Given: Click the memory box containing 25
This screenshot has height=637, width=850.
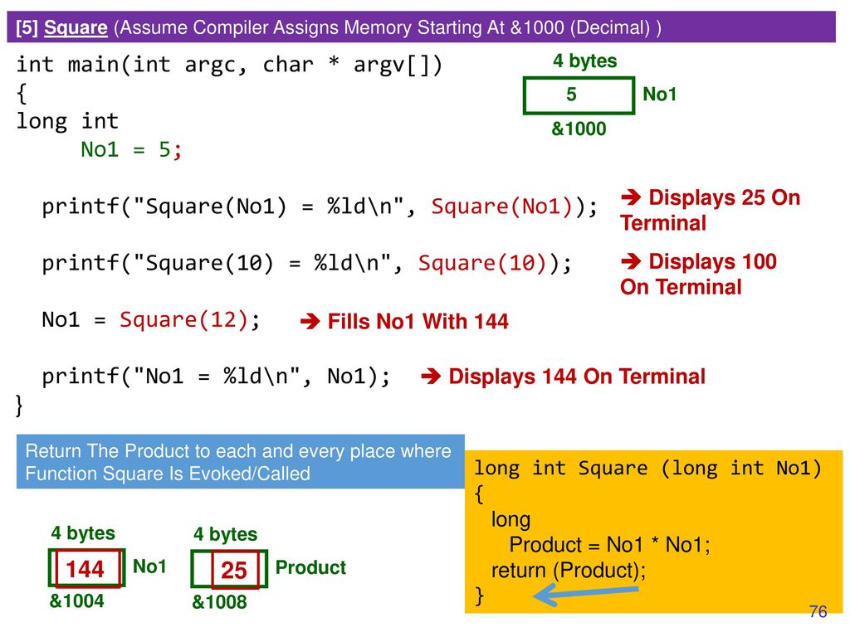Looking at the screenshot, I should click(229, 569).
